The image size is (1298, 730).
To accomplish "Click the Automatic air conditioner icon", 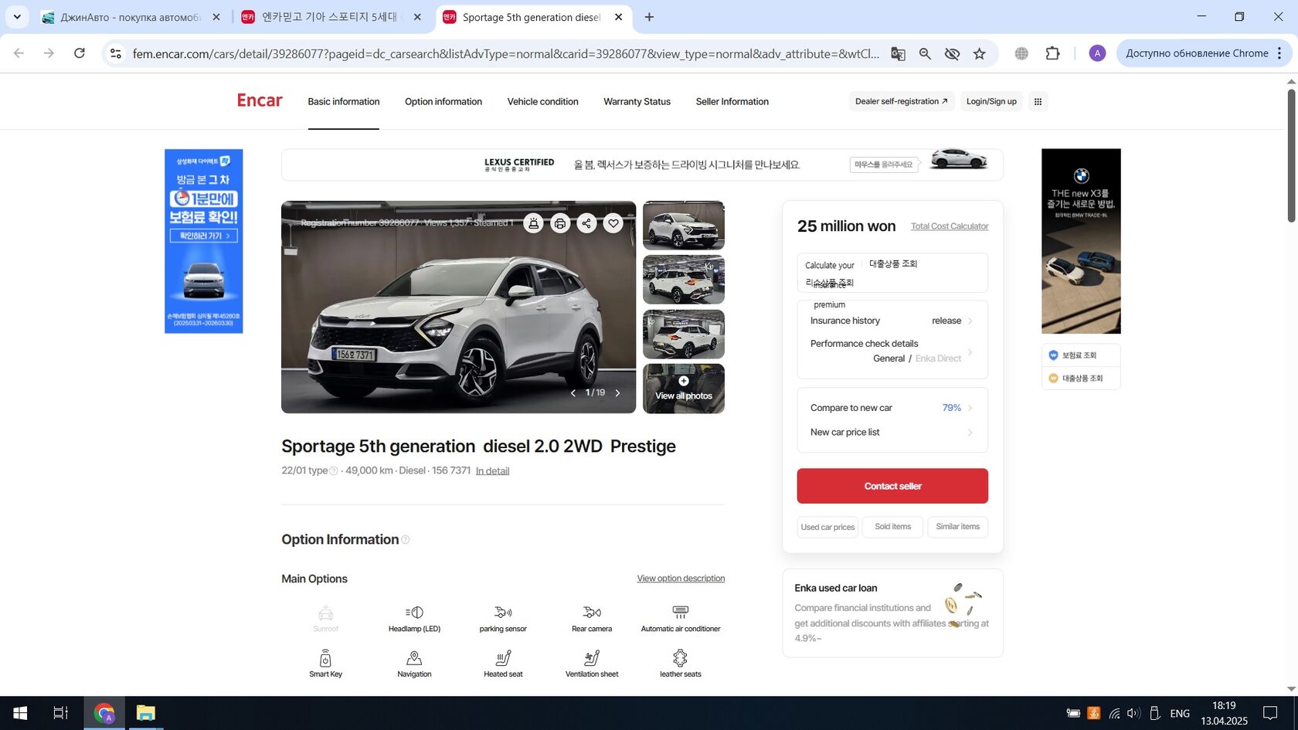I will tap(681, 613).
